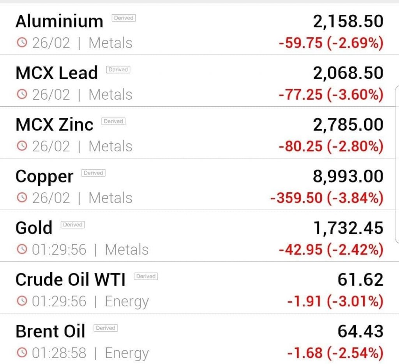Viewport: 399px width, 364px height.
Task: Select the MCX Zinc listing
Action: click(x=199, y=133)
